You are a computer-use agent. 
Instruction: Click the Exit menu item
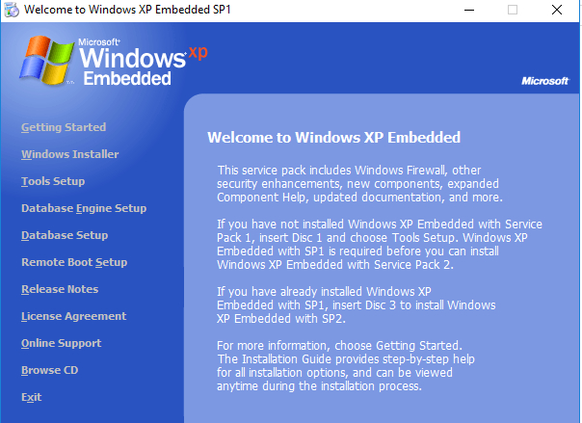32,397
